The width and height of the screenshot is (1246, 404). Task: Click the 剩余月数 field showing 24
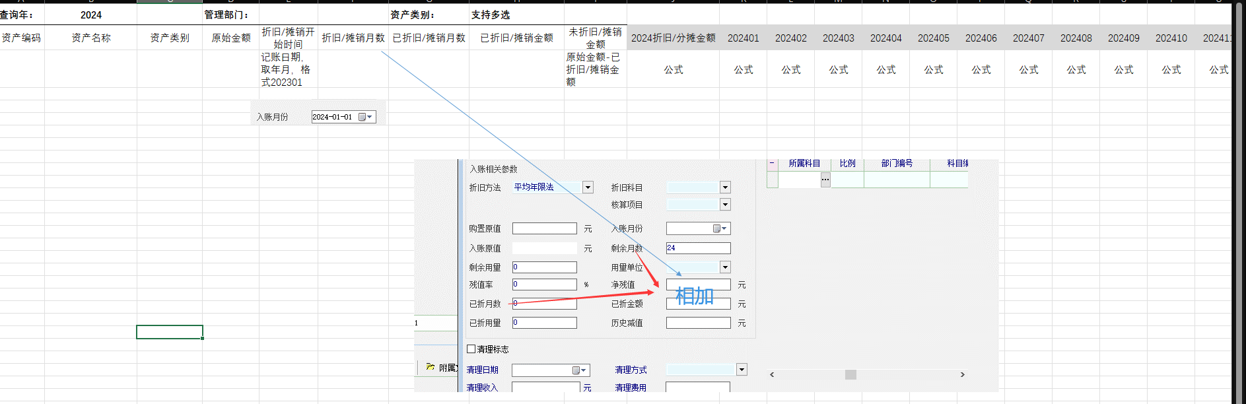[x=698, y=248]
